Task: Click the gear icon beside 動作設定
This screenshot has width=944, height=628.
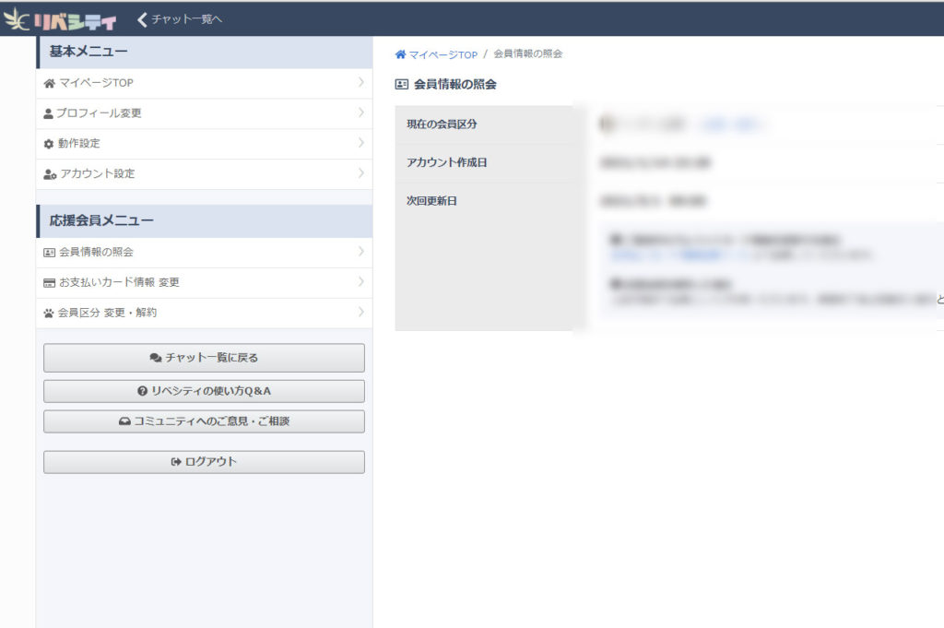Action: [49, 144]
